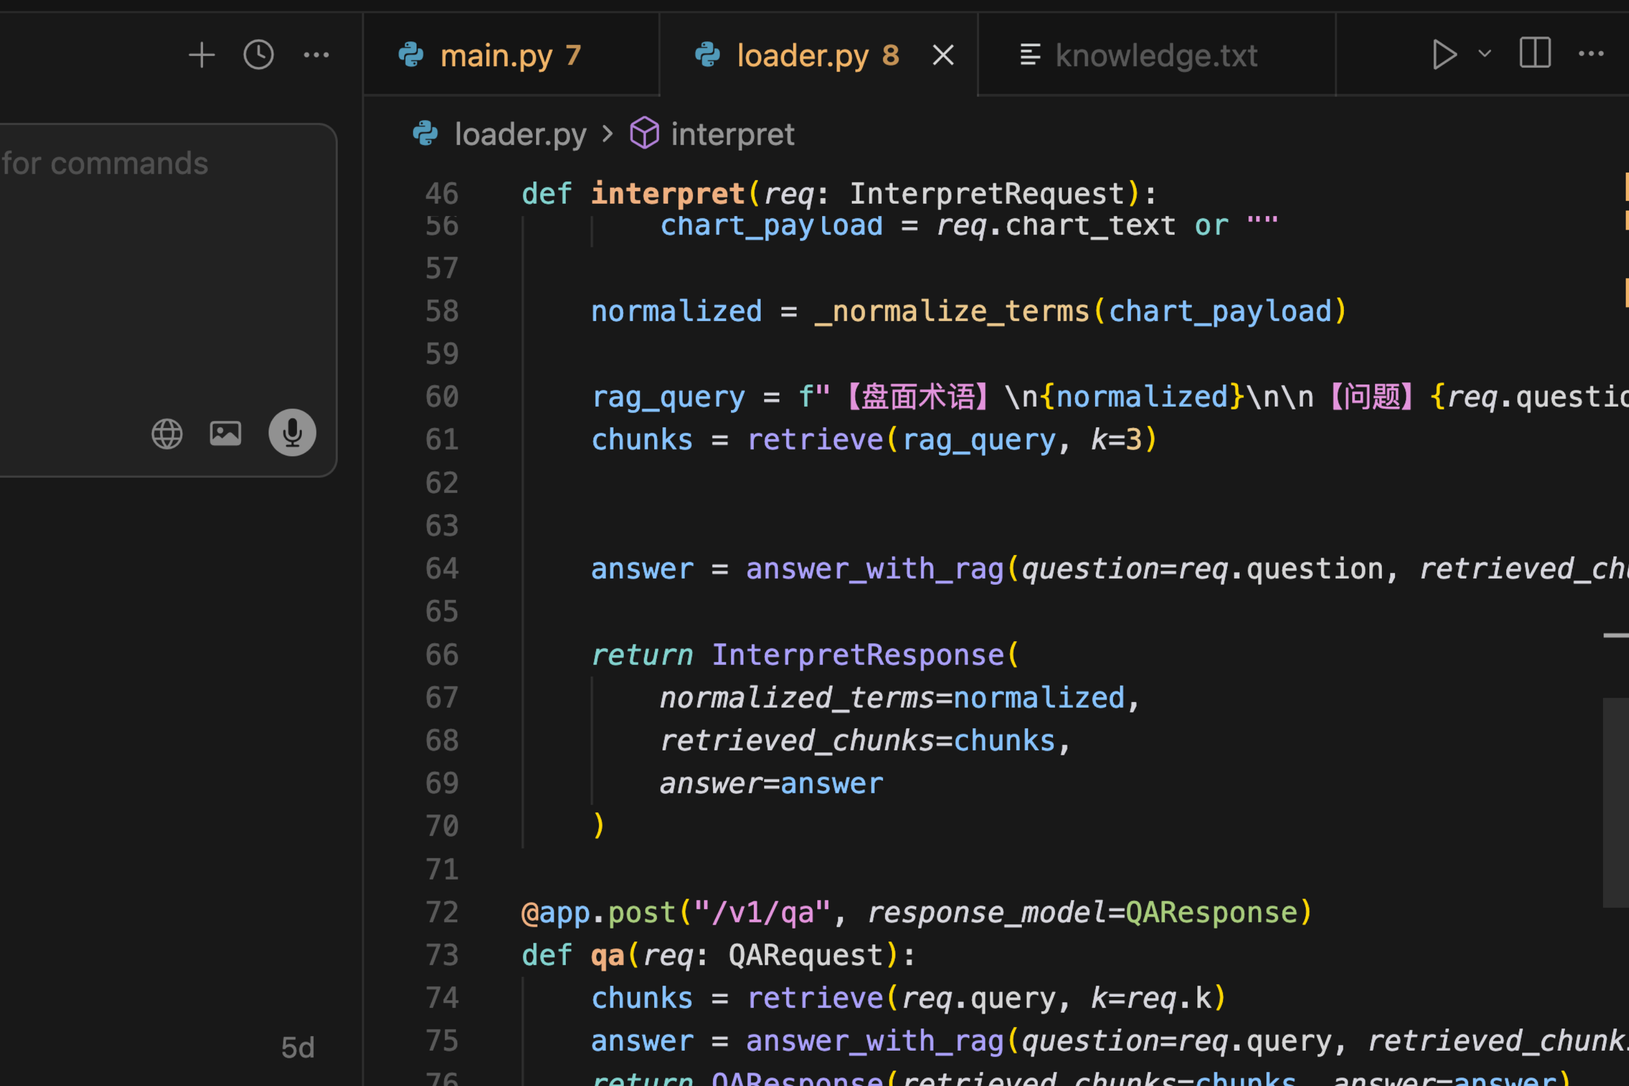Click loader.py in breadcrumb path
1629x1086 pixels.
coord(520,134)
